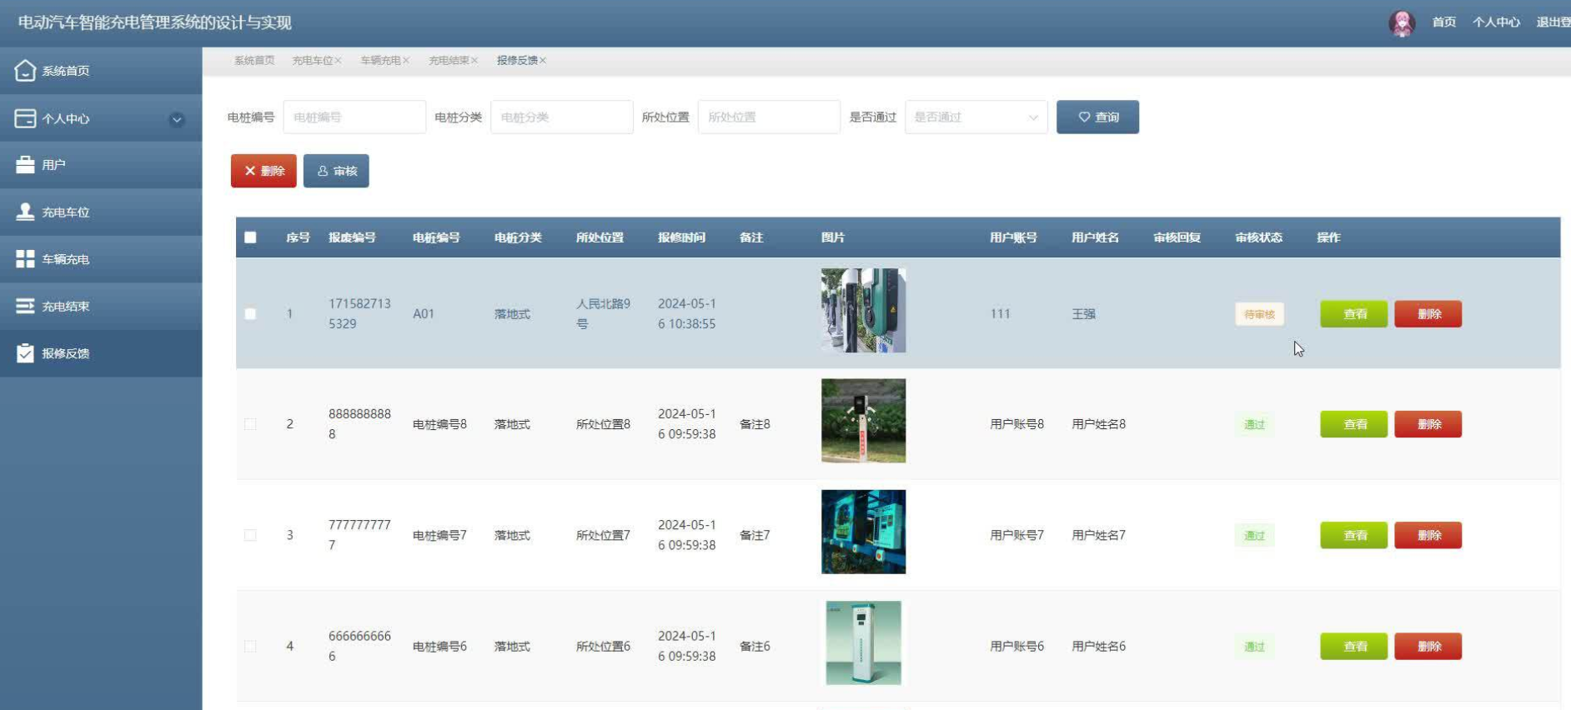
Task: Switch to the 充电结束 tab
Action: click(449, 61)
